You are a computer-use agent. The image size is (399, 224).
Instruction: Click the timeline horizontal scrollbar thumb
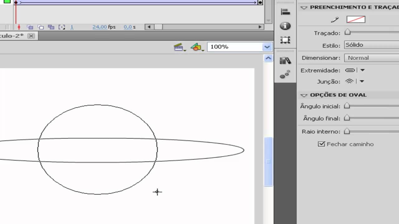coord(158,27)
